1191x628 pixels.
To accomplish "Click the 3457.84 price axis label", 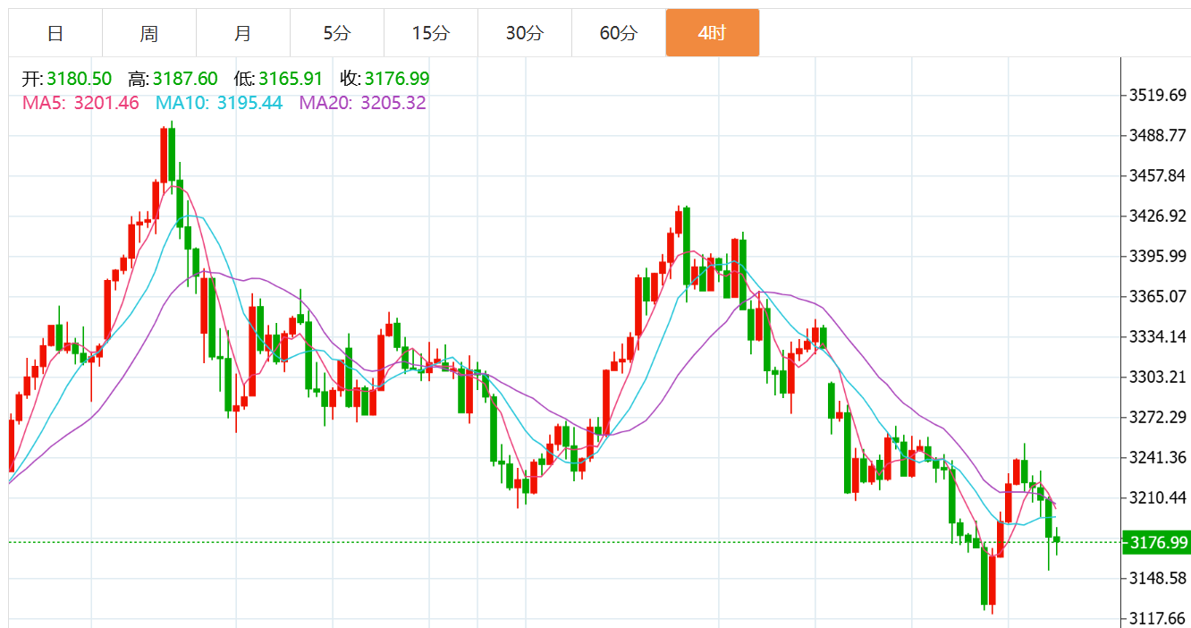I will point(1157,175).
